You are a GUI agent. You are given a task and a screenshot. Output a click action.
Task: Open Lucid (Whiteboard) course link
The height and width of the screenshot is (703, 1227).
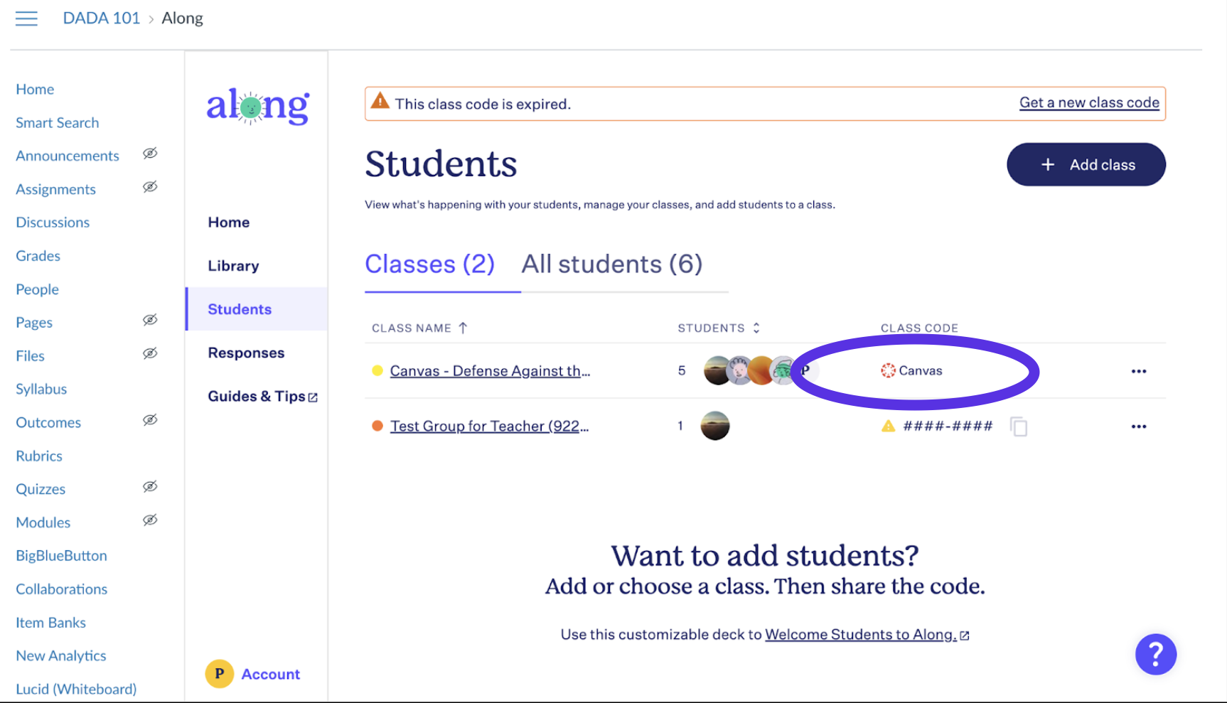click(x=76, y=689)
